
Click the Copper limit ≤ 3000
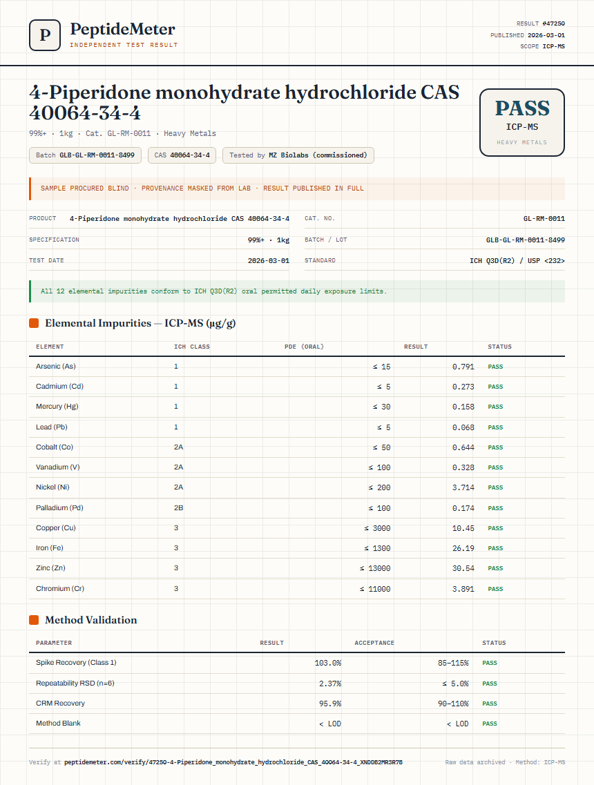pos(377,529)
